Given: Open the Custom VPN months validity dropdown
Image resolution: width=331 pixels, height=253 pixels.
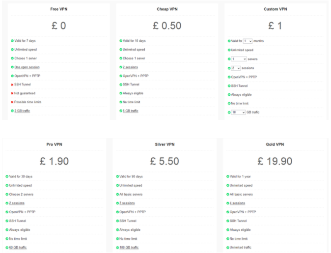Looking at the screenshot, I should [248, 41].
